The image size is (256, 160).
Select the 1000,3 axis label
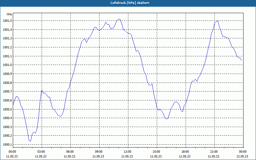pos(7,127)
